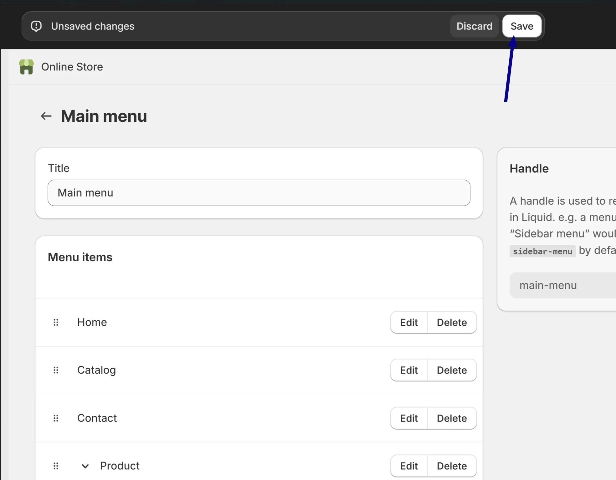Go back using the left arrow

tap(46, 116)
